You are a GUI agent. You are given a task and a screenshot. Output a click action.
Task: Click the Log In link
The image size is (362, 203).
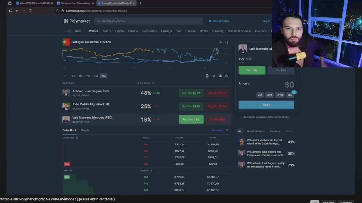(266, 21)
